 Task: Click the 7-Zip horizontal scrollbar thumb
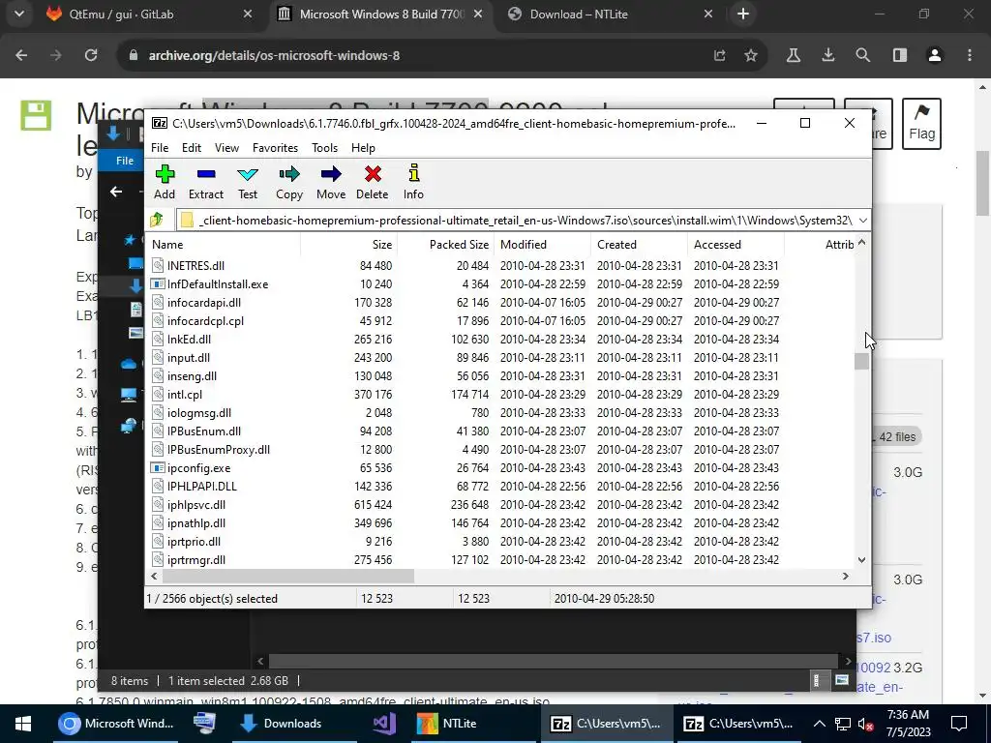click(x=288, y=577)
